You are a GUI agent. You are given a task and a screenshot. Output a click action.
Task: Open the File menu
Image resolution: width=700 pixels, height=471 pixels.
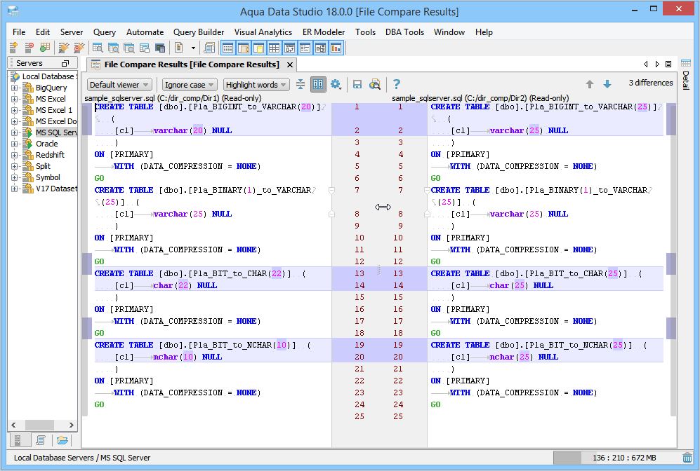coord(19,32)
